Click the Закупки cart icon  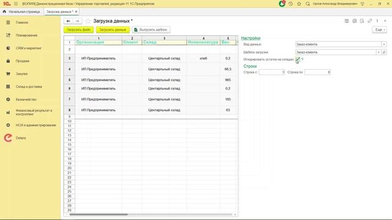pos(8,74)
